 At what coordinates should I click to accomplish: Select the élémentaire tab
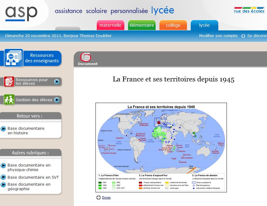[142, 25]
